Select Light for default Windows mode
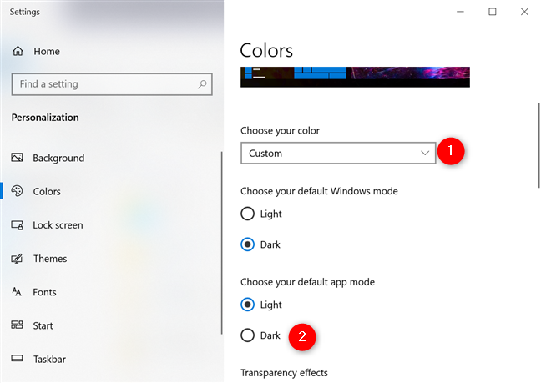This screenshot has width=541, height=383. point(247,214)
